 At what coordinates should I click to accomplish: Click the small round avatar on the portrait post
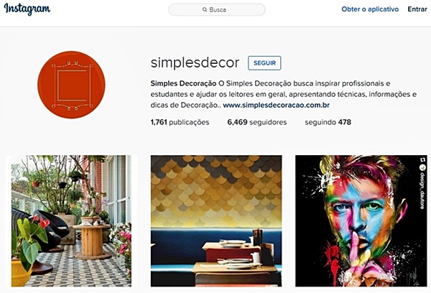pyautogui.click(x=422, y=167)
